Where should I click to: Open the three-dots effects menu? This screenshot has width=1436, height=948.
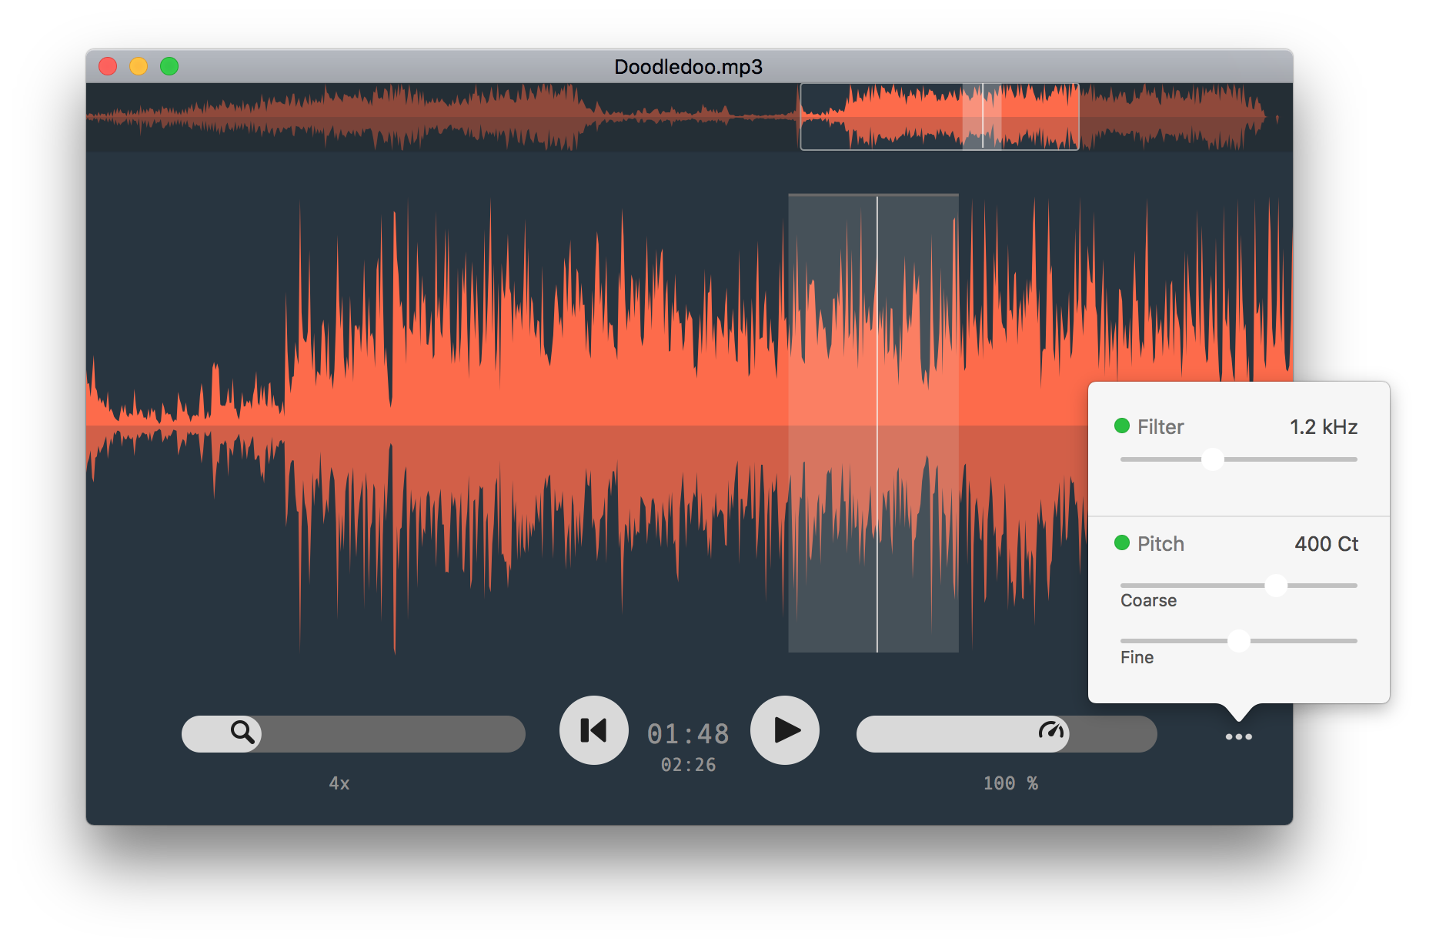pyautogui.click(x=1238, y=737)
